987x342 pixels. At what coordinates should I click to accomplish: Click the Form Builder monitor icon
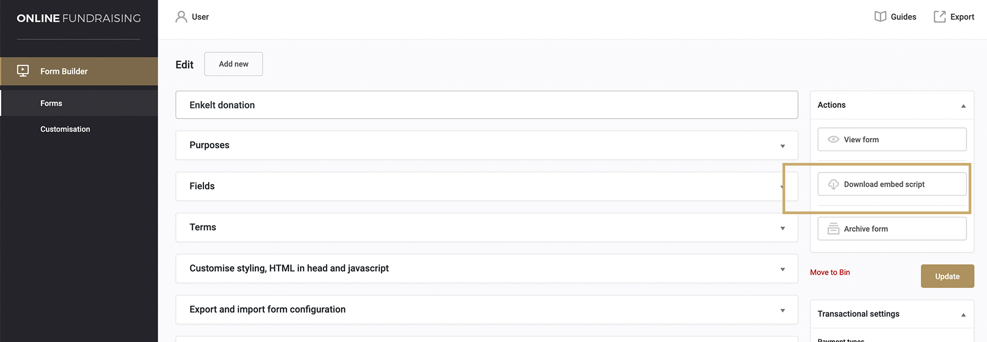click(23, 71)
